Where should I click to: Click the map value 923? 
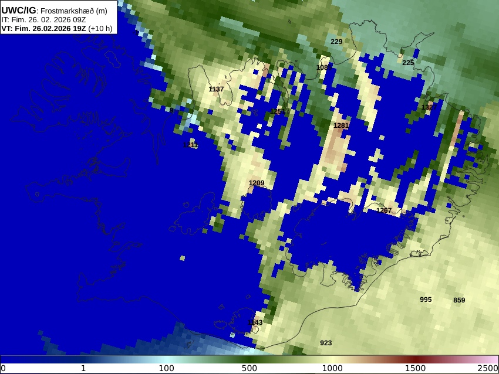(326, 343)
